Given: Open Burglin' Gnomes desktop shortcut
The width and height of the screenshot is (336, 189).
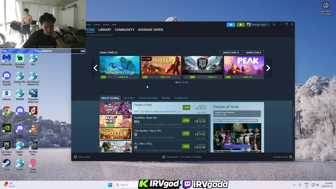Looking at the screenshot, I should tap(33, 114).
